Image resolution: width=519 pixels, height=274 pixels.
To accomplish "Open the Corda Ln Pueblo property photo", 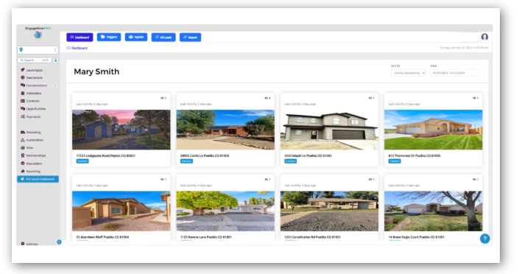I will [225, 130].
